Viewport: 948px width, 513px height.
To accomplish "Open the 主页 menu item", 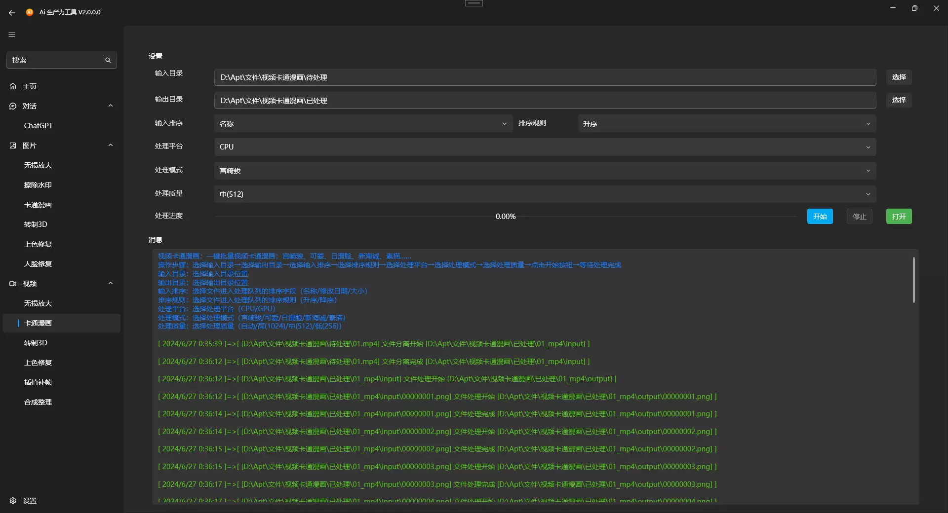I will (x=62, y=86).
